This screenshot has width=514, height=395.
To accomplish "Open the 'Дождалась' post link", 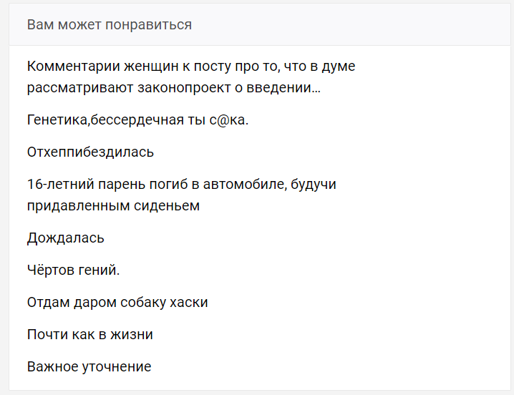I will pyautogui.click(x=66, y=238).
